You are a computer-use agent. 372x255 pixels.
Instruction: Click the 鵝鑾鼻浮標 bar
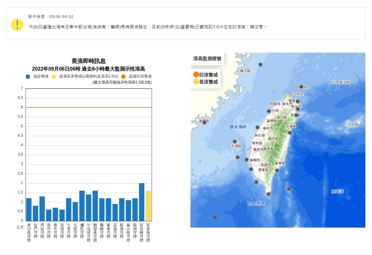(x=95, y=206)
